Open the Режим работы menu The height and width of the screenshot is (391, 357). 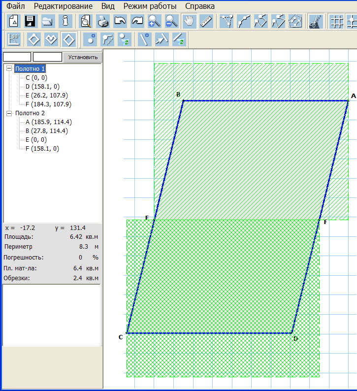point(150,6)
